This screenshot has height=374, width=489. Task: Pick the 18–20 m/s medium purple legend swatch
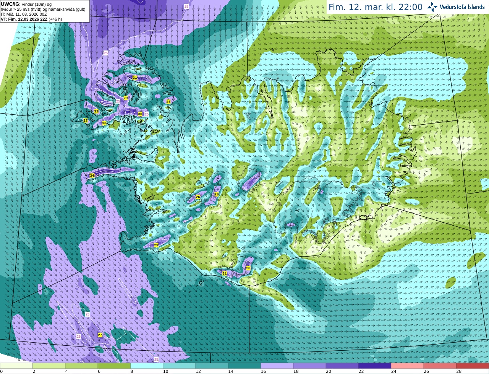click(310, 366)
